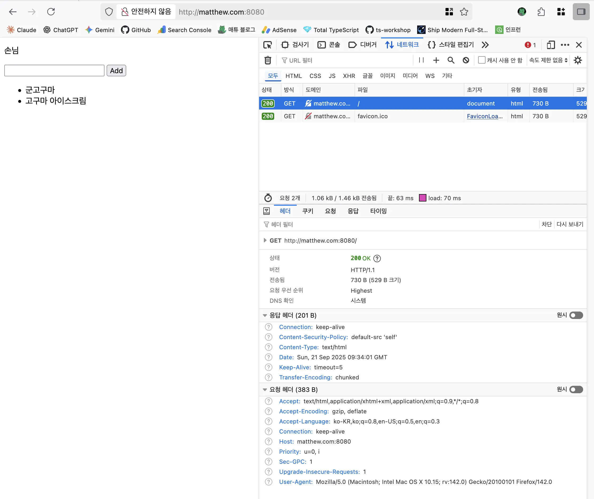Open DevTools settings gear
The height and width of the screenshot is (499, 594).
(x=577, y=60)
